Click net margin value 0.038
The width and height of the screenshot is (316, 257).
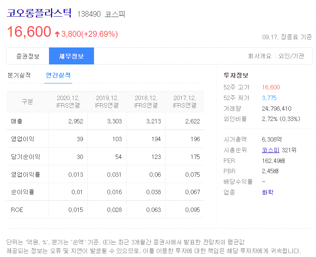click(154, 192)
